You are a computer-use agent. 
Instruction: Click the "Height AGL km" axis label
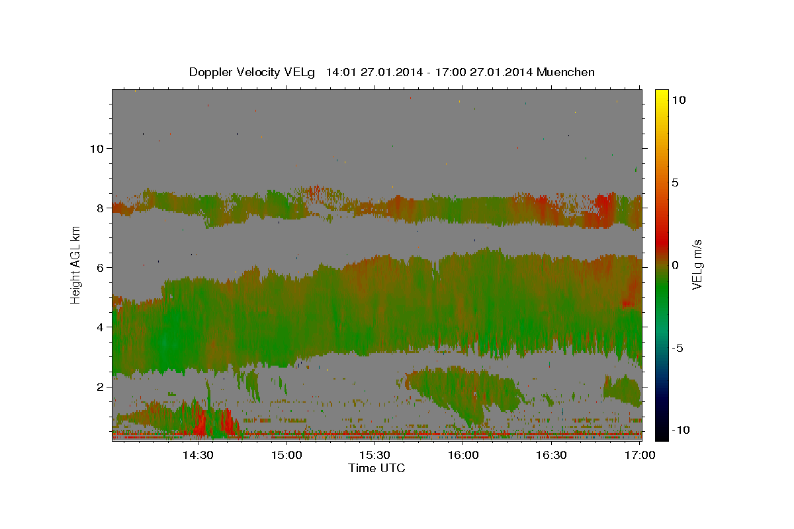pos(76,264)
